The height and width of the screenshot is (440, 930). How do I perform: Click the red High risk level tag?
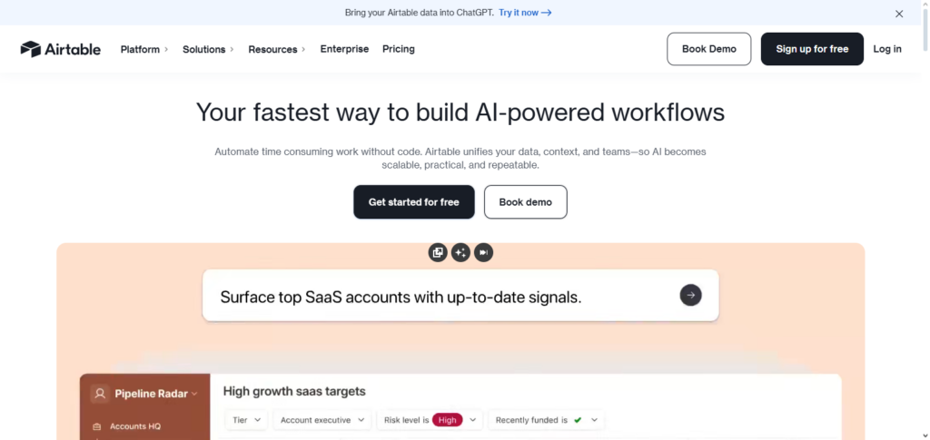click(447, 420)
